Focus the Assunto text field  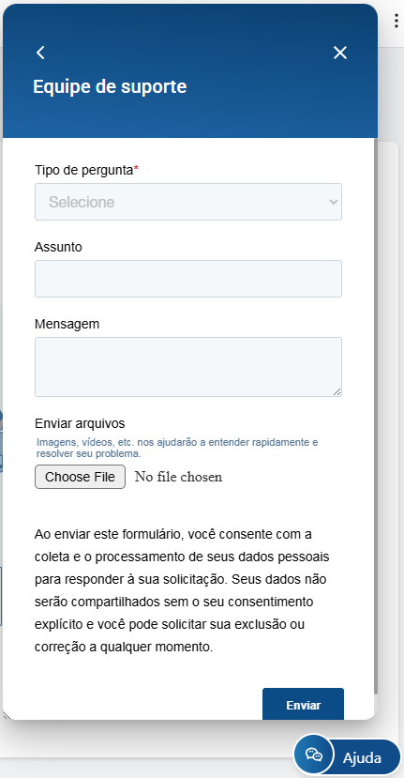click(188, 279)
